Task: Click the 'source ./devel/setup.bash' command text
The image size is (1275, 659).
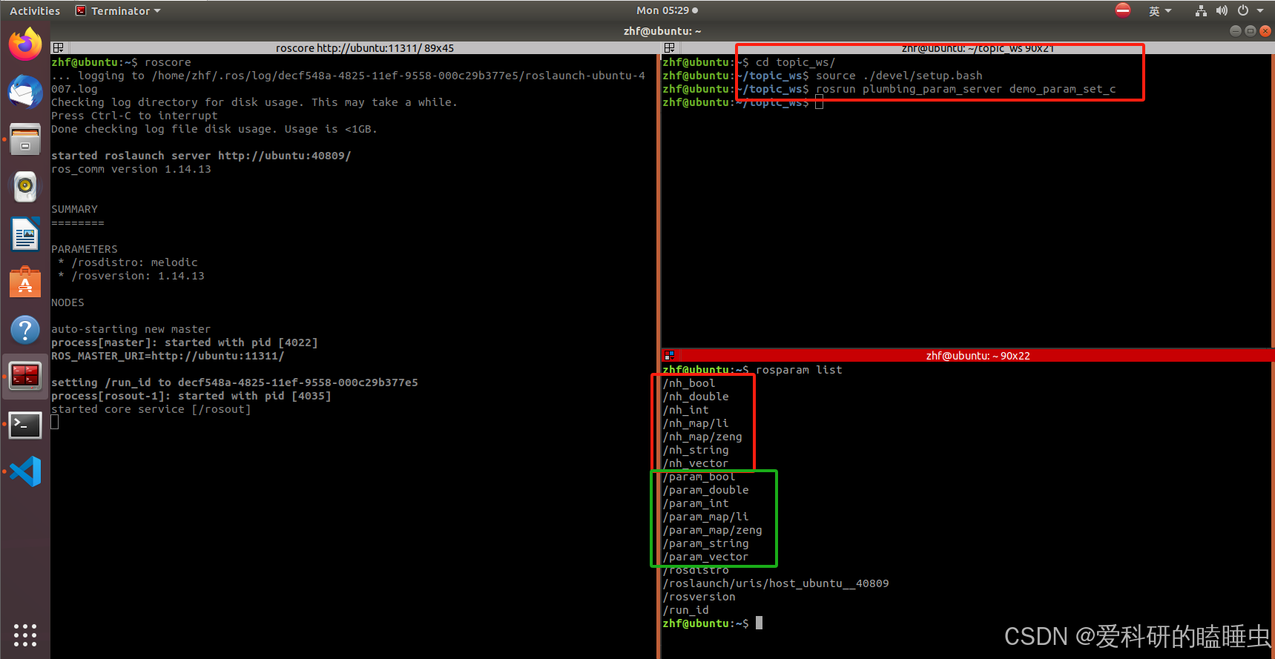Action: (x=899, y=76)
